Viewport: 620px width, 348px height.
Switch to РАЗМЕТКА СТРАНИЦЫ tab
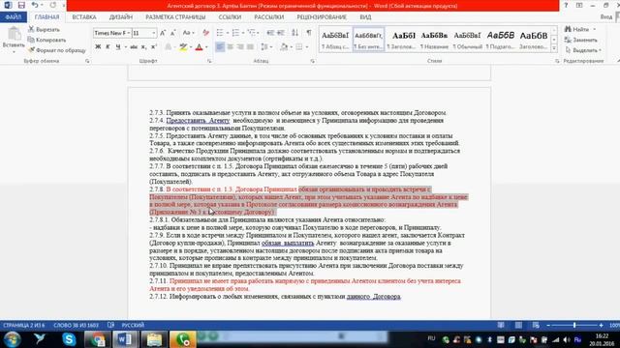(175, 17)
